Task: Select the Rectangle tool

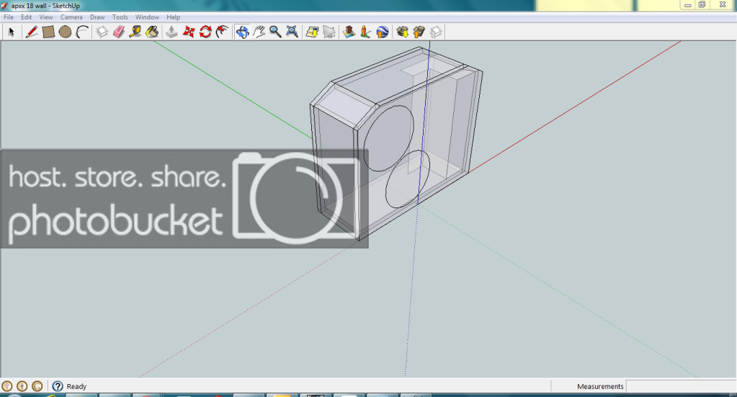Action: point(48,32)
